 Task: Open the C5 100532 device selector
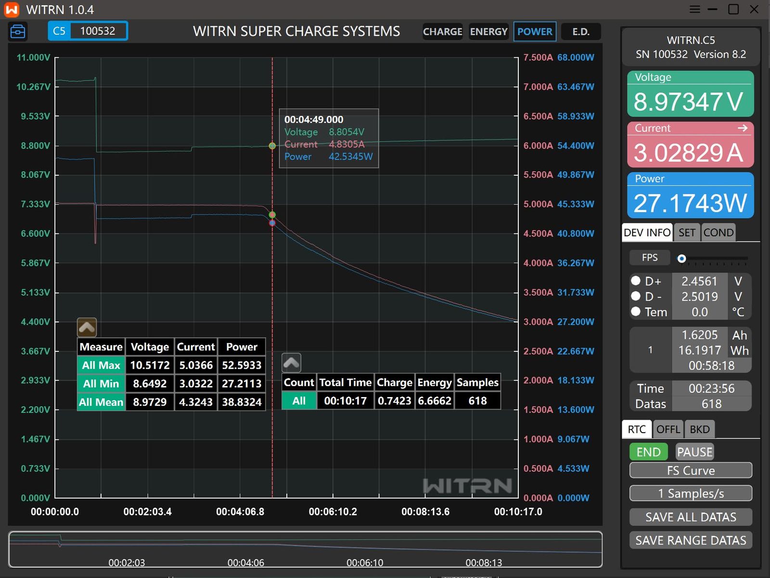[x=88, y=31]
